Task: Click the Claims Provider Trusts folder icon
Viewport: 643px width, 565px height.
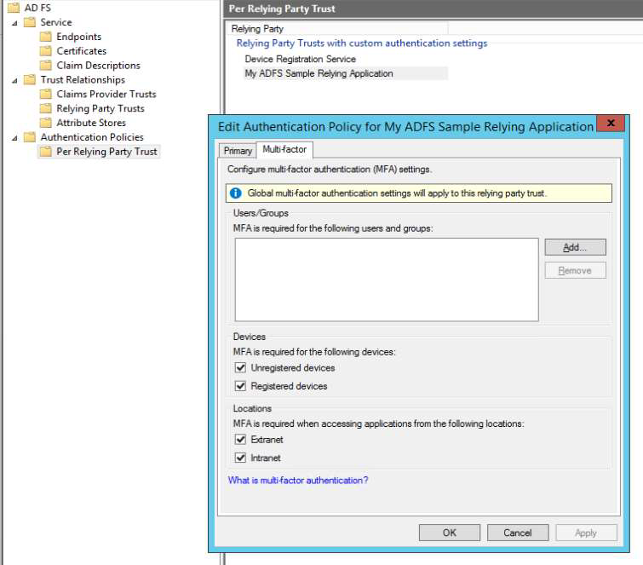Action: tap(46, 94)
